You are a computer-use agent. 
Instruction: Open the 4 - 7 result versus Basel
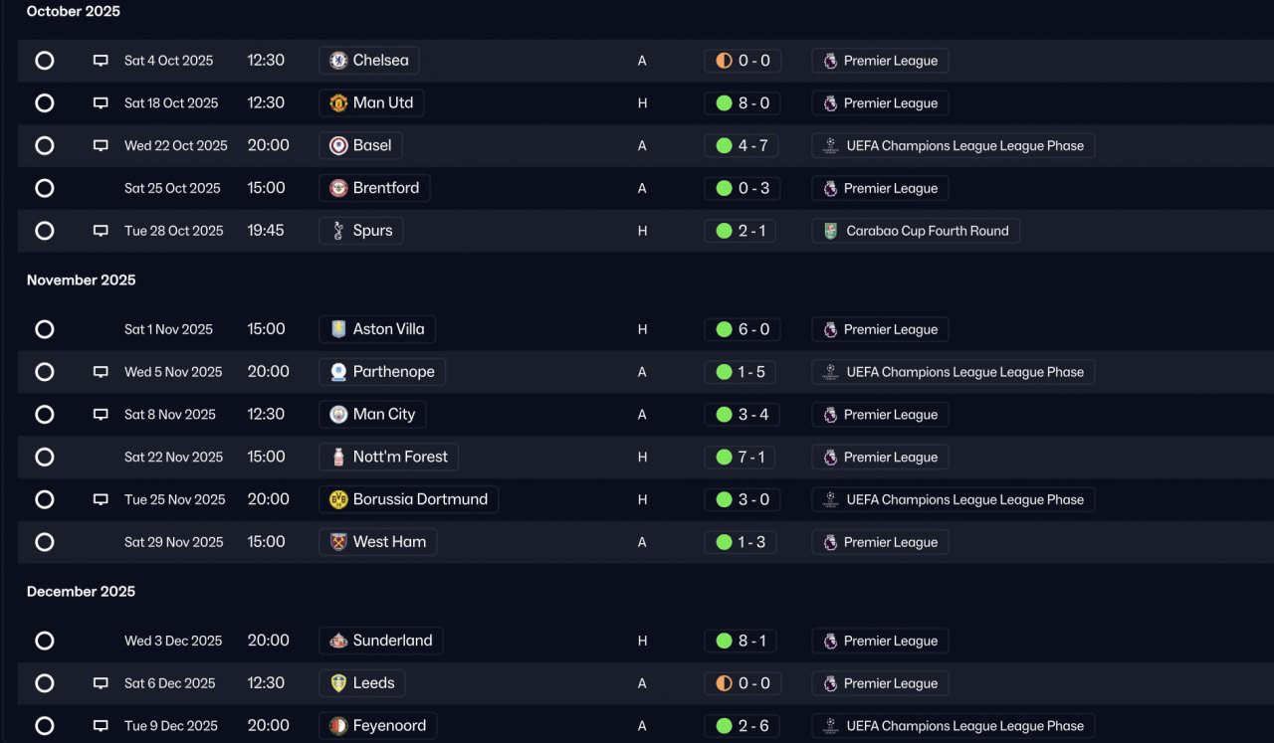pyautogui.click(x=742, y=145)
